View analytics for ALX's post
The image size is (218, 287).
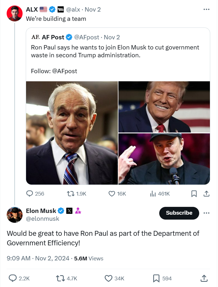(x=153, y=194)
